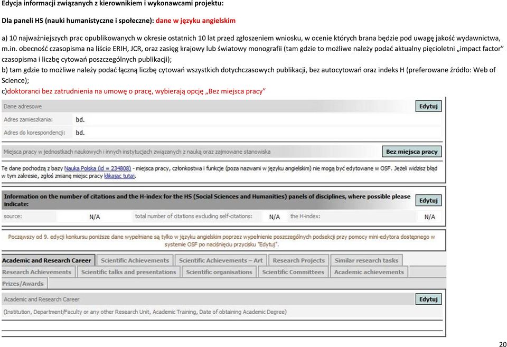The image size is (507, 347).
Task: Select the Academic achievements tab
Action: pos(369,272)
